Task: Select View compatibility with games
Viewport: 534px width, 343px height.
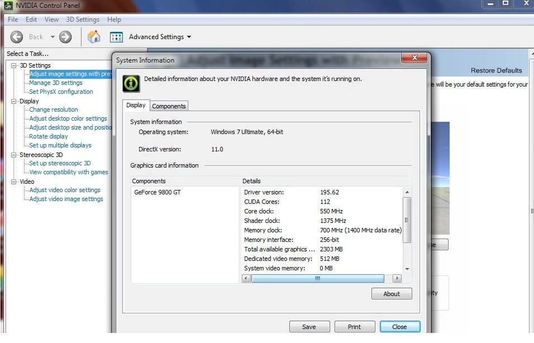Action: (69, 172)
